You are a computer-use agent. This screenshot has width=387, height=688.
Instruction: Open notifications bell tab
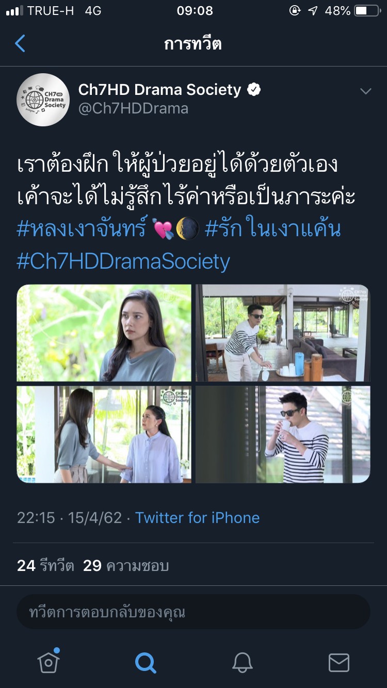[x=242, y=662]
